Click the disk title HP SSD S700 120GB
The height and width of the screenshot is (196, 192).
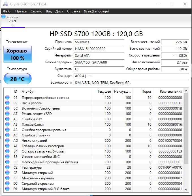point(96,34)
